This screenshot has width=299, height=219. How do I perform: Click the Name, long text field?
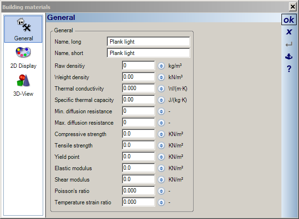point(148,42)
